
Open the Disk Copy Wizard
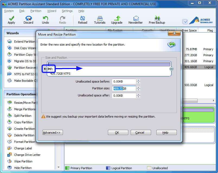click(25, 48)
